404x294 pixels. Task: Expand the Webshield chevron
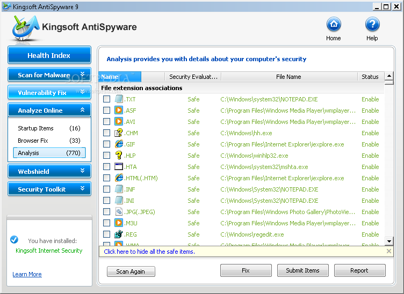pyautogui.click(x=82, y=171)
